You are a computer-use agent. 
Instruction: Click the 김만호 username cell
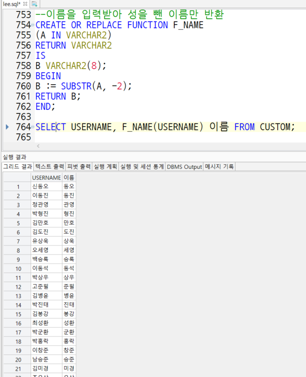46,223
